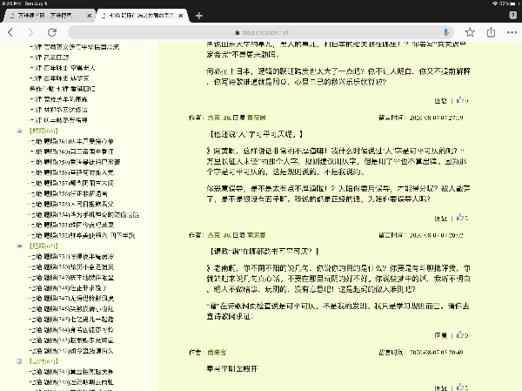Open sidebar post 七绝 题照(345)

pyautogui.click(x=71, y=320)
